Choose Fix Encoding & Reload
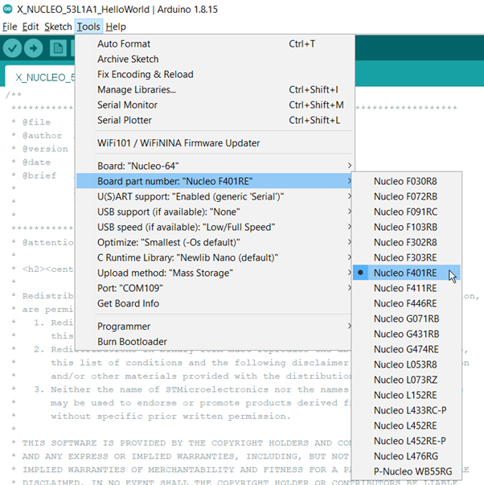The width and height of the screenshot is (484, 485). [214, 74]
